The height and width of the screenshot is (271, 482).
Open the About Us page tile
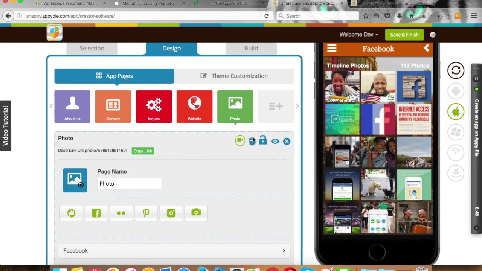(x=72, y=107)
